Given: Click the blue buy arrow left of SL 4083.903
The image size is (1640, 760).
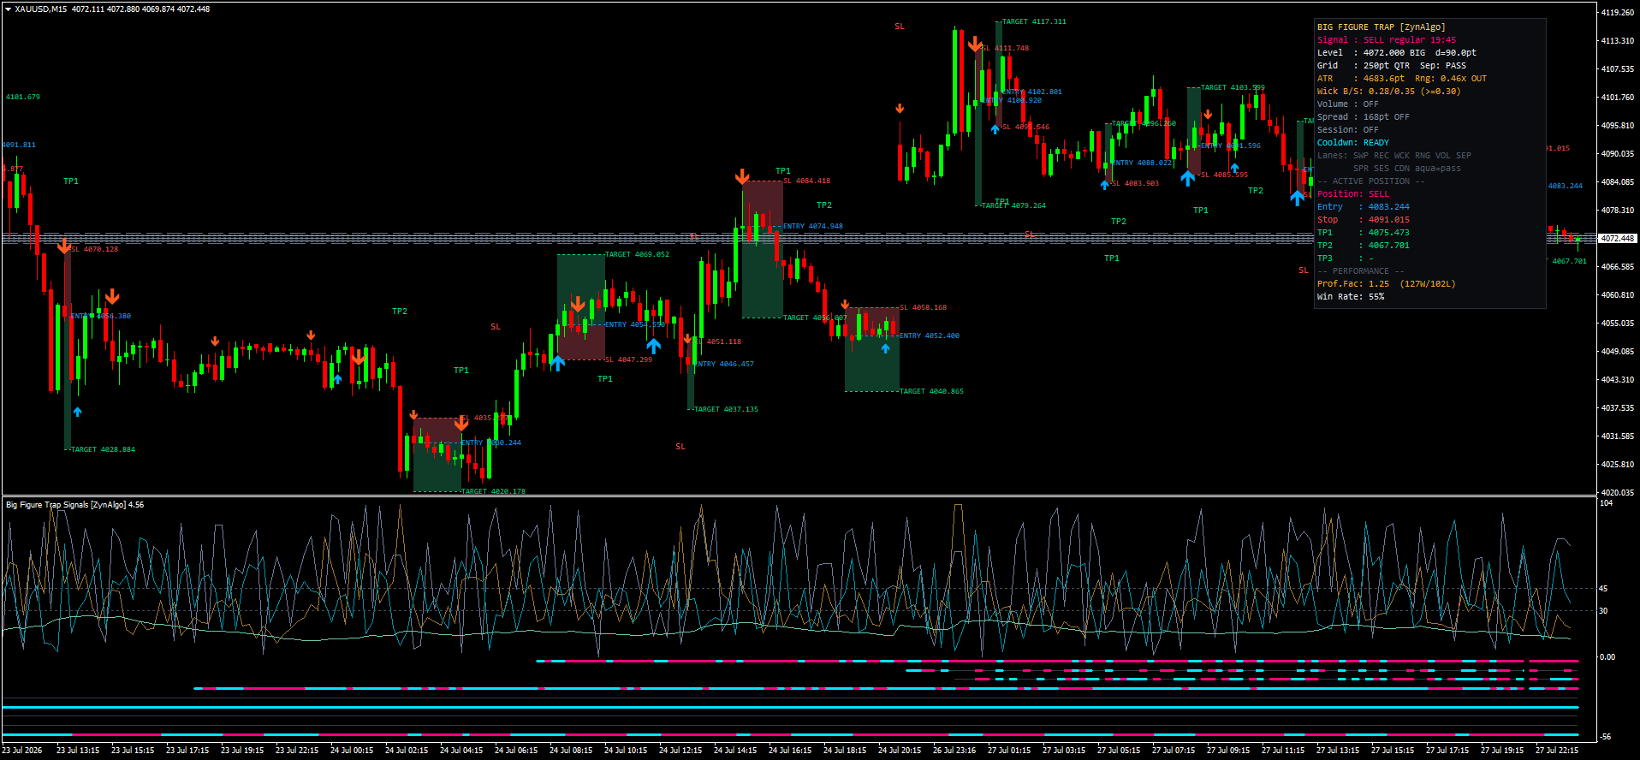Looking at the screenshot, I should pos(1105,184).
